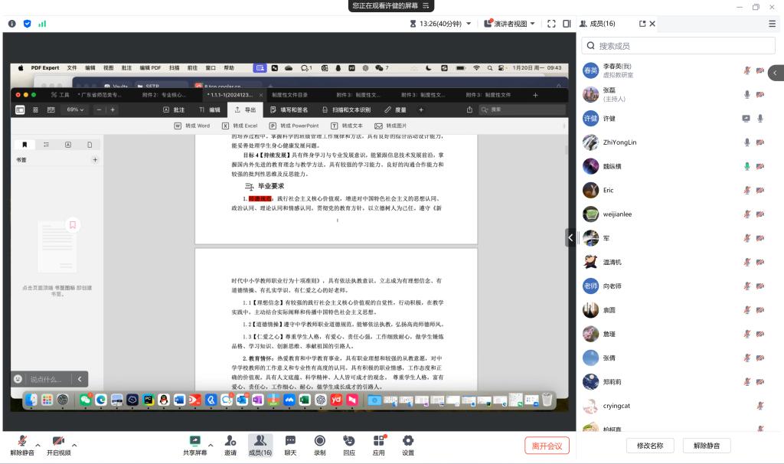The image size is (784, 464).
Task: Expand the 演讲者视图 view dropdown
Action: [509, 24]
